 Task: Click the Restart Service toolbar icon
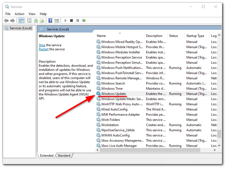coord(84,21)
